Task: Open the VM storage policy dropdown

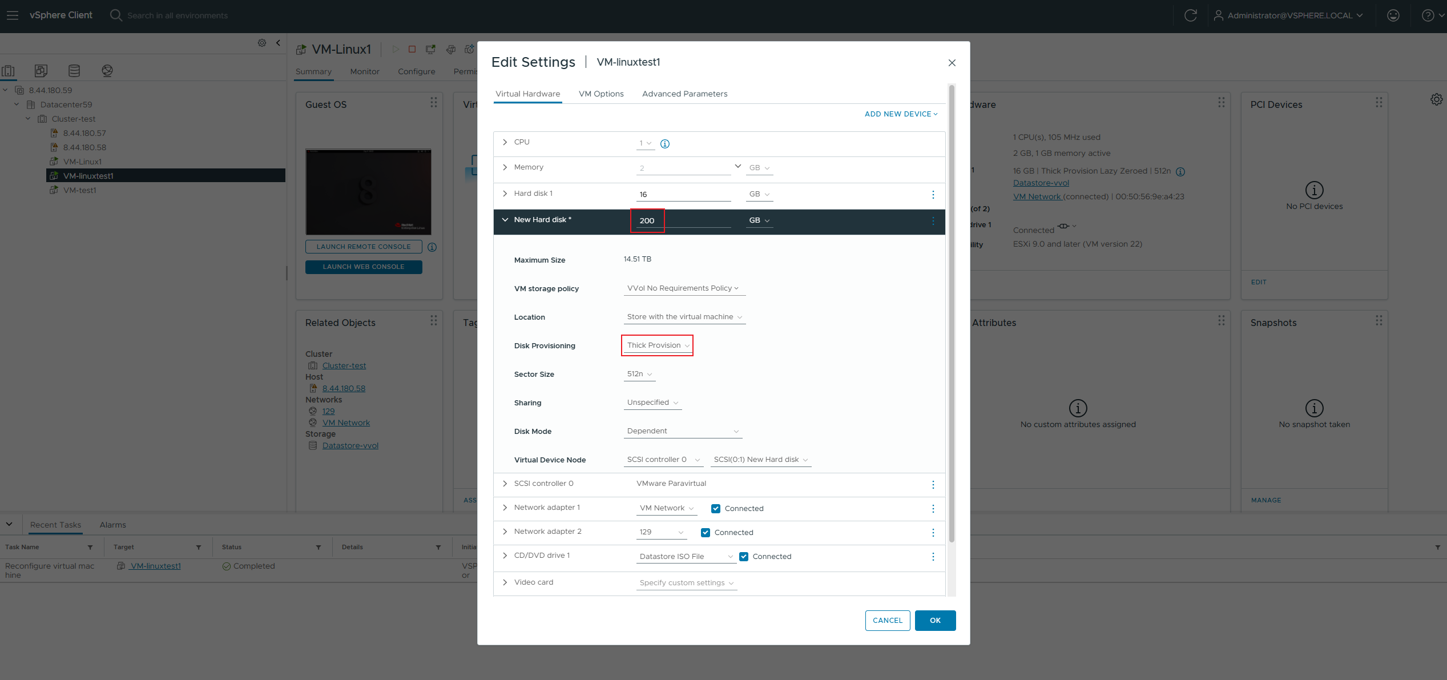Action: coord(684,288)
